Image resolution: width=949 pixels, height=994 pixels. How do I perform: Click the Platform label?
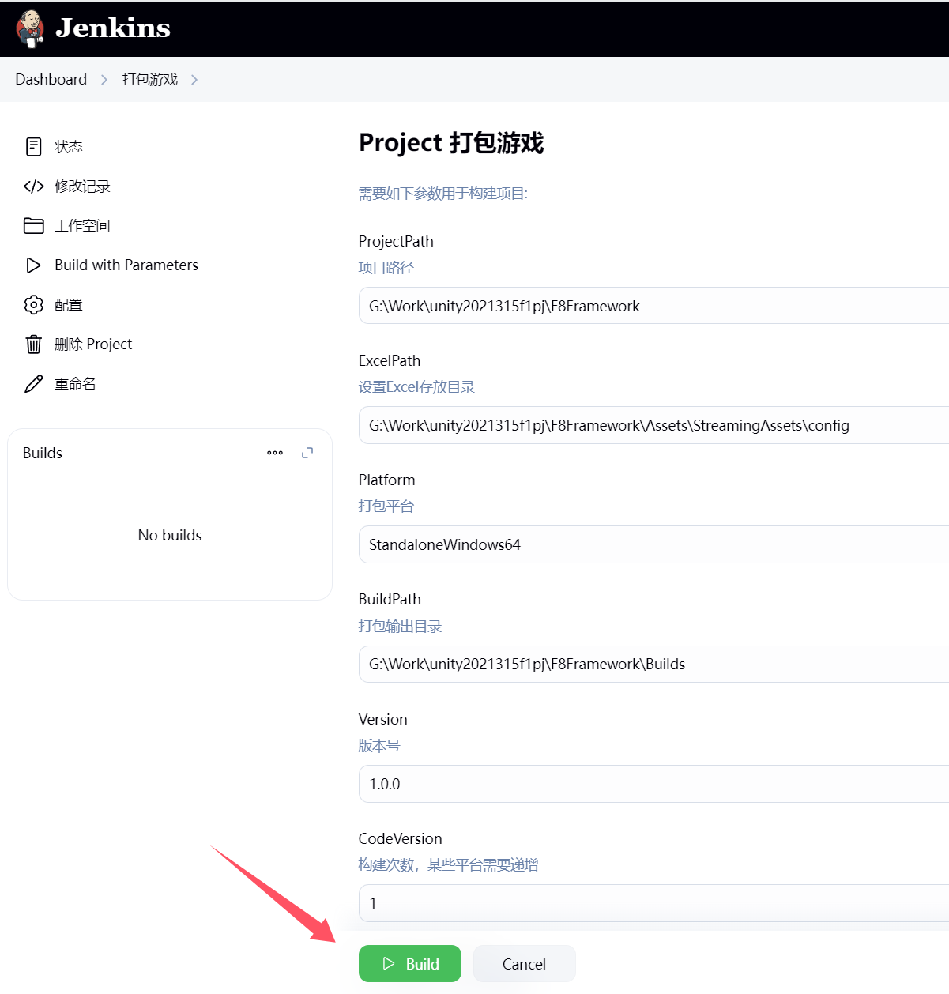pyautogui.click(x=386, y=480)
